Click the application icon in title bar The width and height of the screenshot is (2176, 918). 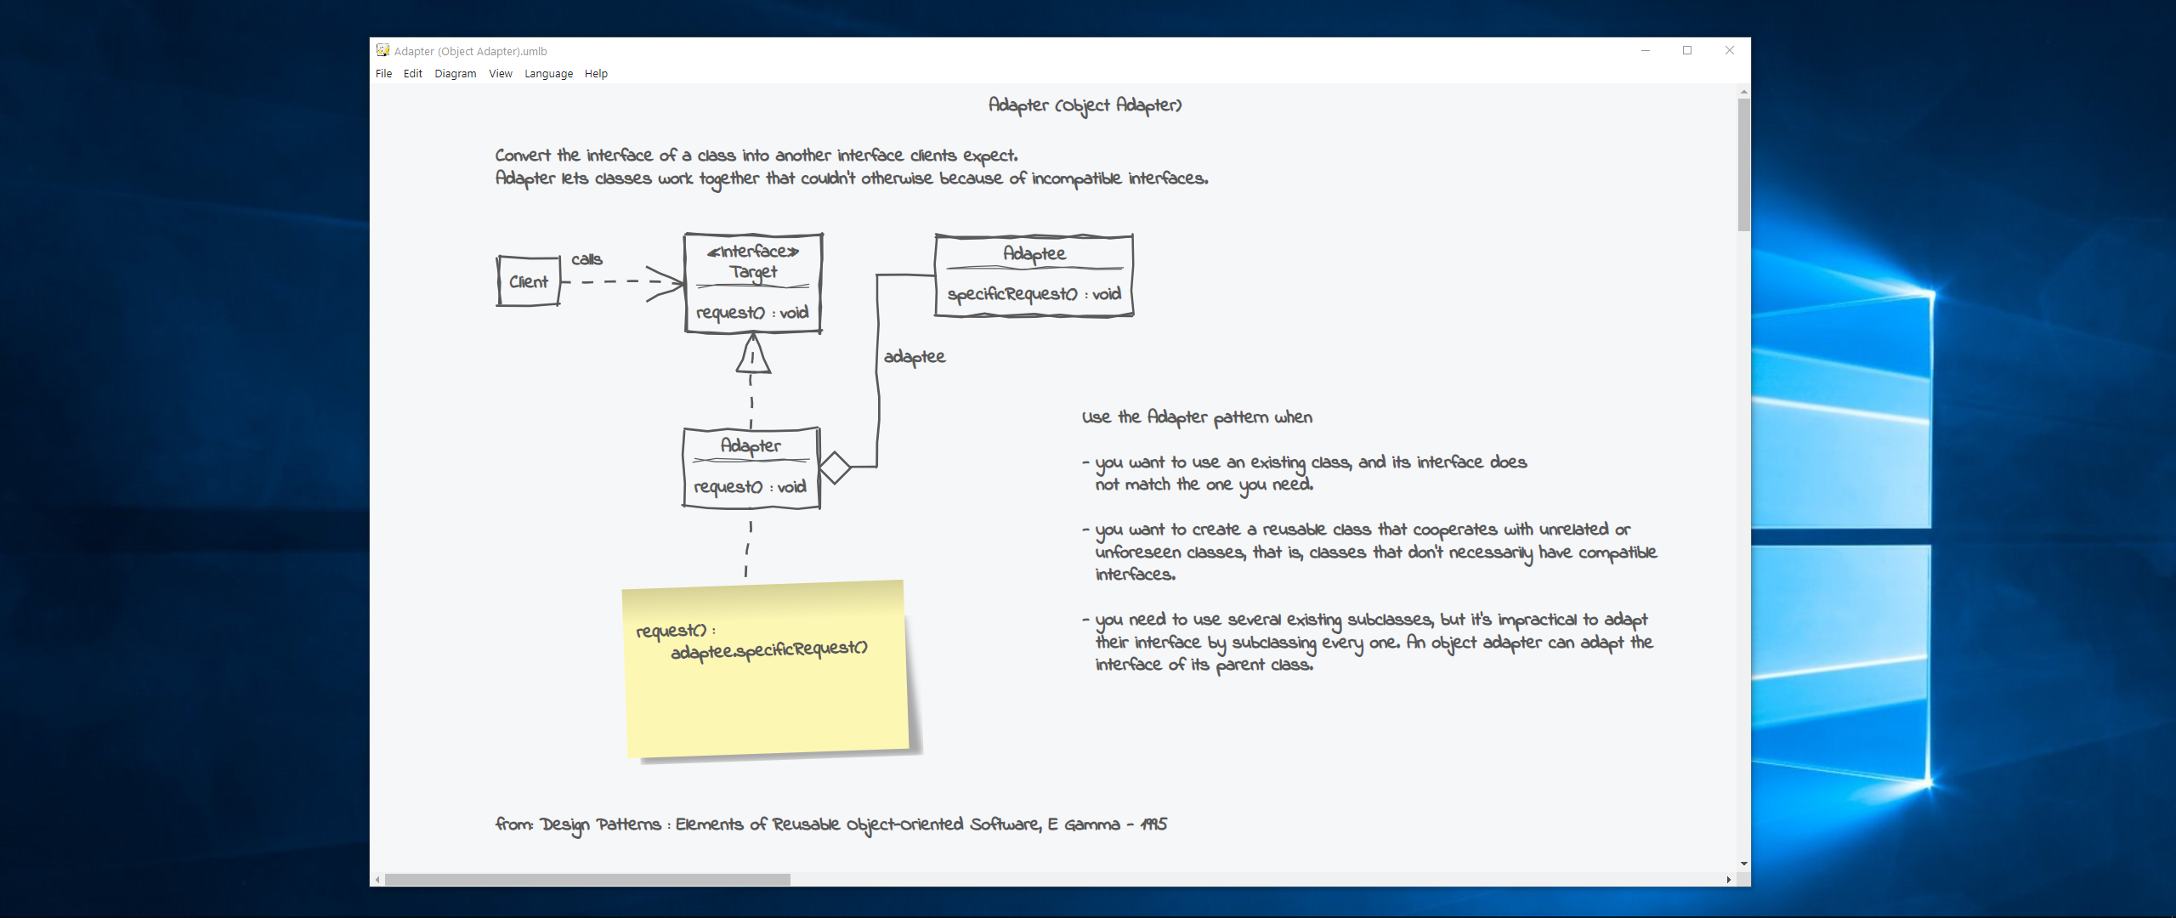382,51
